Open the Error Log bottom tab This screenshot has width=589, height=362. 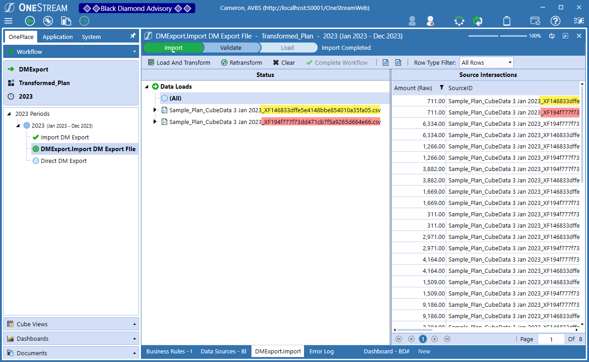point(321,351)
